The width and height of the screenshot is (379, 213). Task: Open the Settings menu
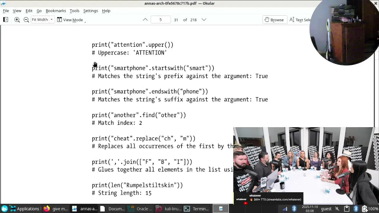(91, 11)
